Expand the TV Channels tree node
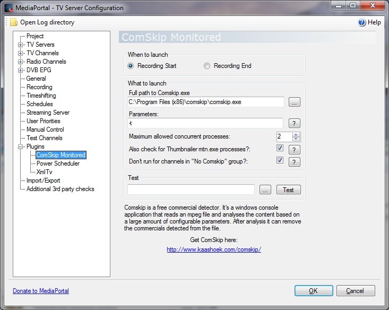 (20, 54)
